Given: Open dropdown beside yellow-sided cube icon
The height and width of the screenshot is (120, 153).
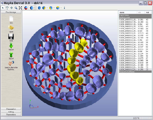Looking at the screenshot, I should click(x=47, y=8).
